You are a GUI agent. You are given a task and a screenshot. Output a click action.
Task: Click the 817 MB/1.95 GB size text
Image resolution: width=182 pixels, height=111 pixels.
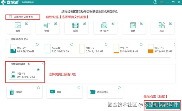click(163, 51)
